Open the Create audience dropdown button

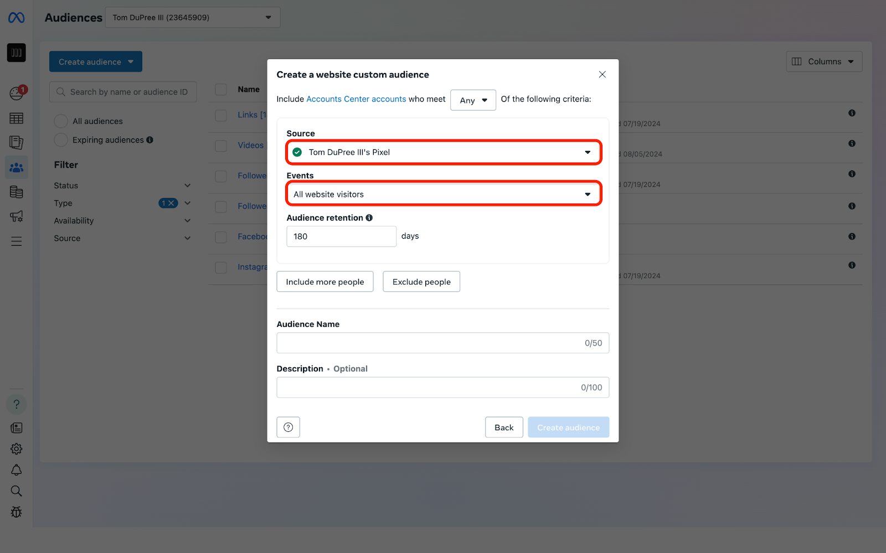tap(96, 62)
